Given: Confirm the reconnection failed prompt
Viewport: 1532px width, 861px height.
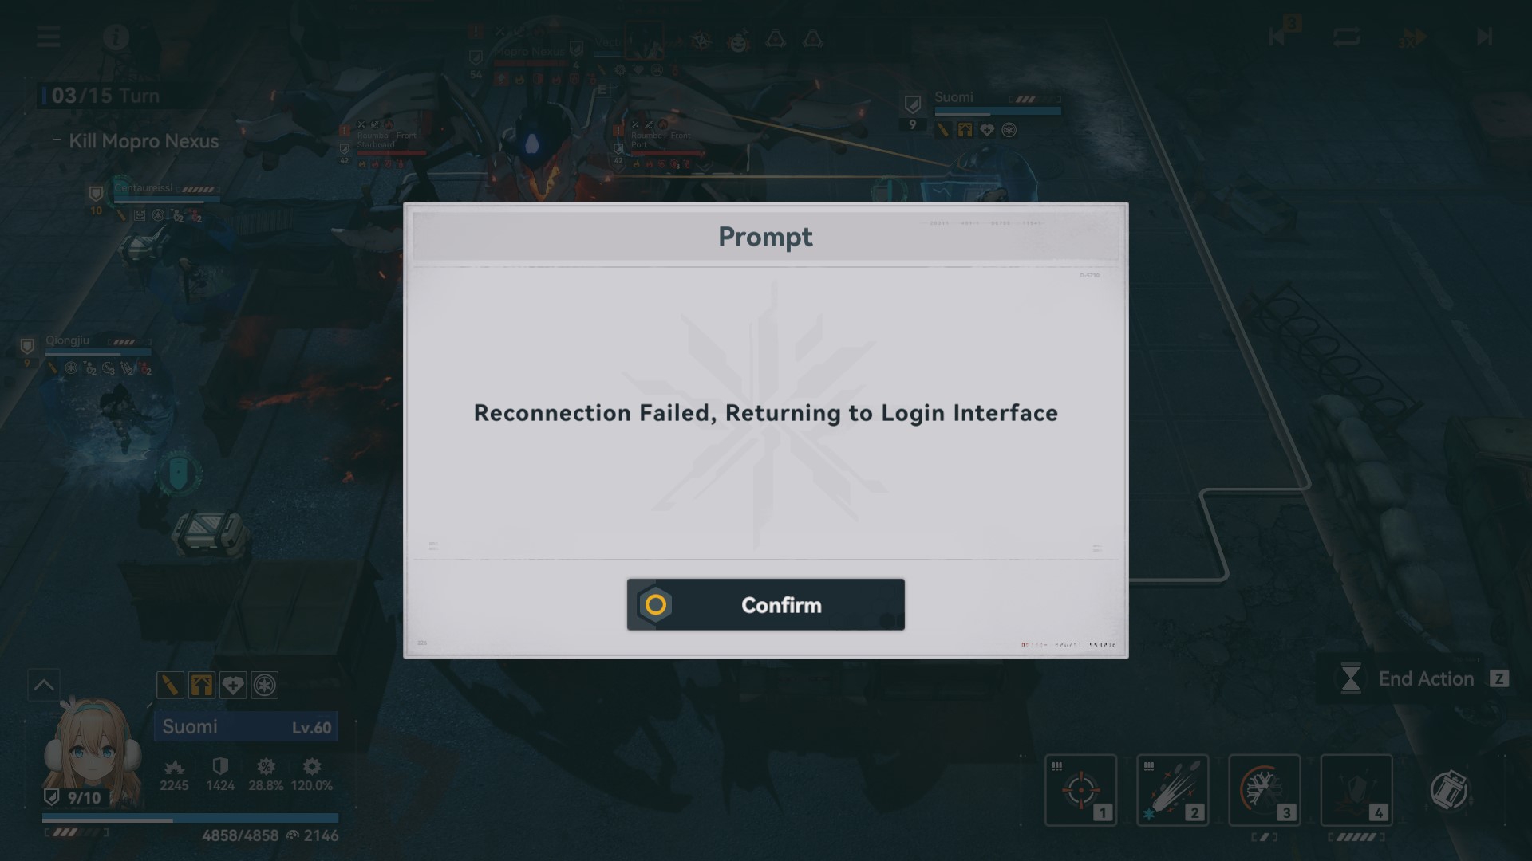Looking at the screenshot, I should (765, 604).
